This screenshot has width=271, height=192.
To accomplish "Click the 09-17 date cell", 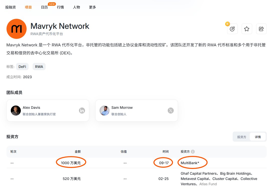I will point(164,163).
